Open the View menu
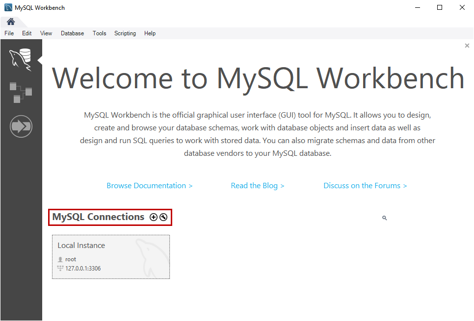The width and height of the screenshot is (474, 321). click(x=46, y=33)
